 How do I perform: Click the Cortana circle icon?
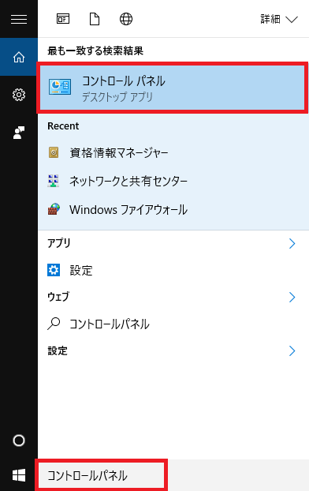[x=19, y=440]
